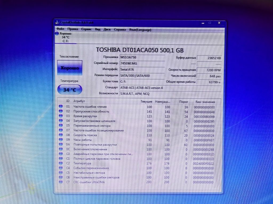
Task: Click the buffer size value 23652 KB
Action: click(209, 58)
